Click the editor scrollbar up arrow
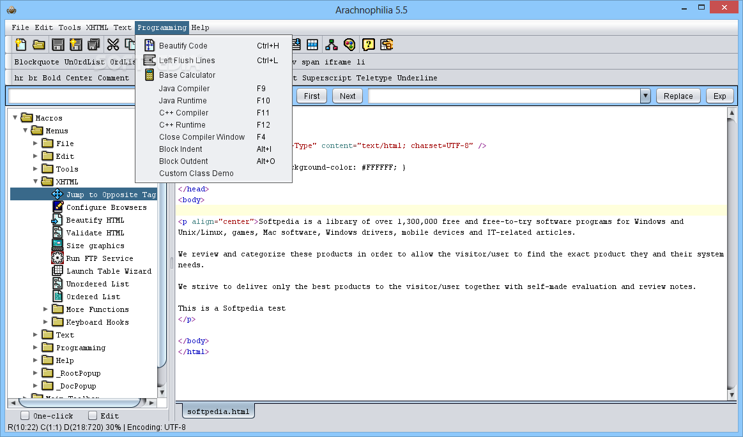This screenshot has height=437, width=743. pyautogui.click(x=732, y=112)
